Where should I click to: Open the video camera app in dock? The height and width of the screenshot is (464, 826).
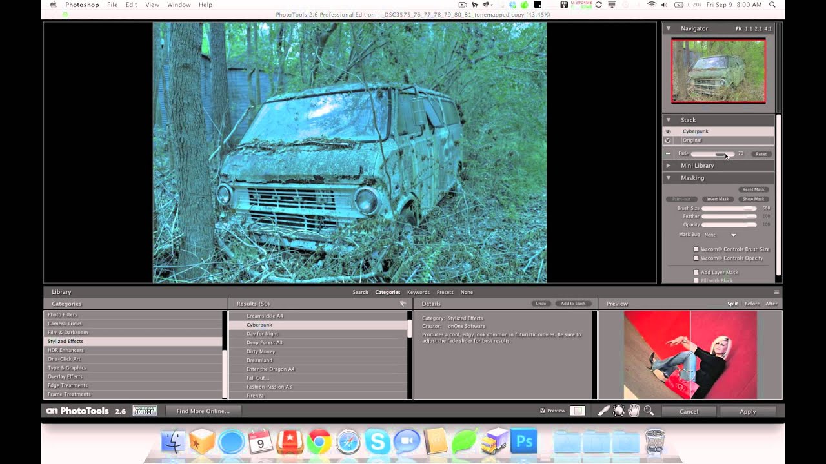click(407, 442)
